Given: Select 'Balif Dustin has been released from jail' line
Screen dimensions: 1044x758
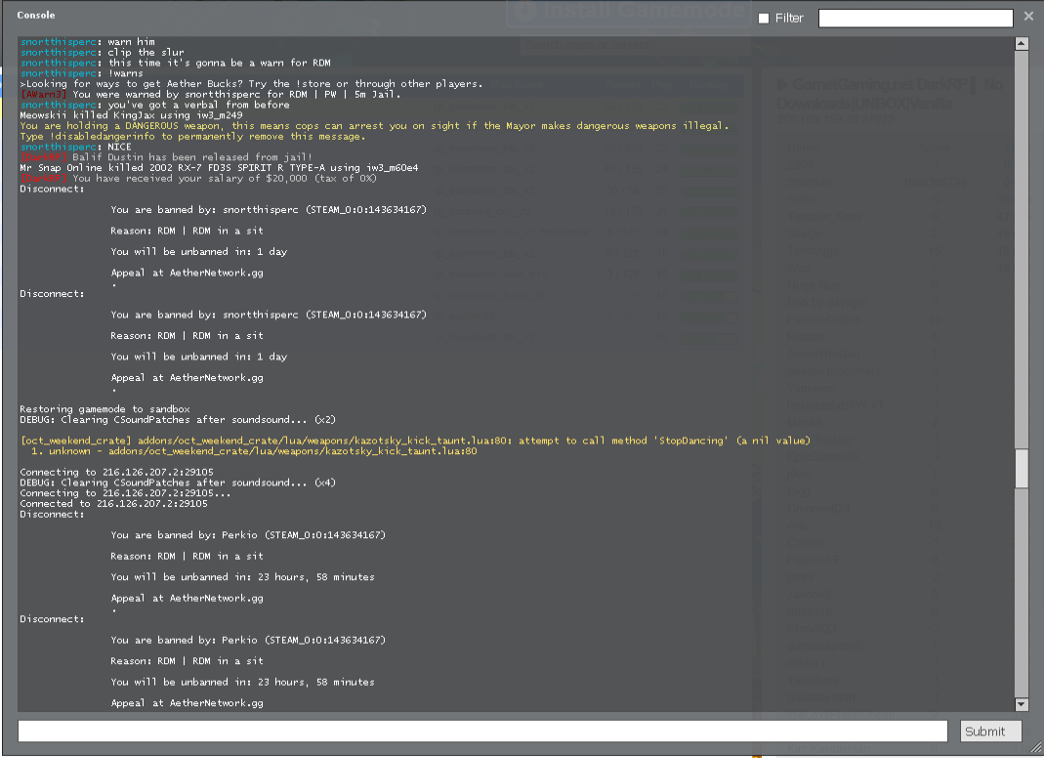Looking at the screenshot, I should click(166, 157).
